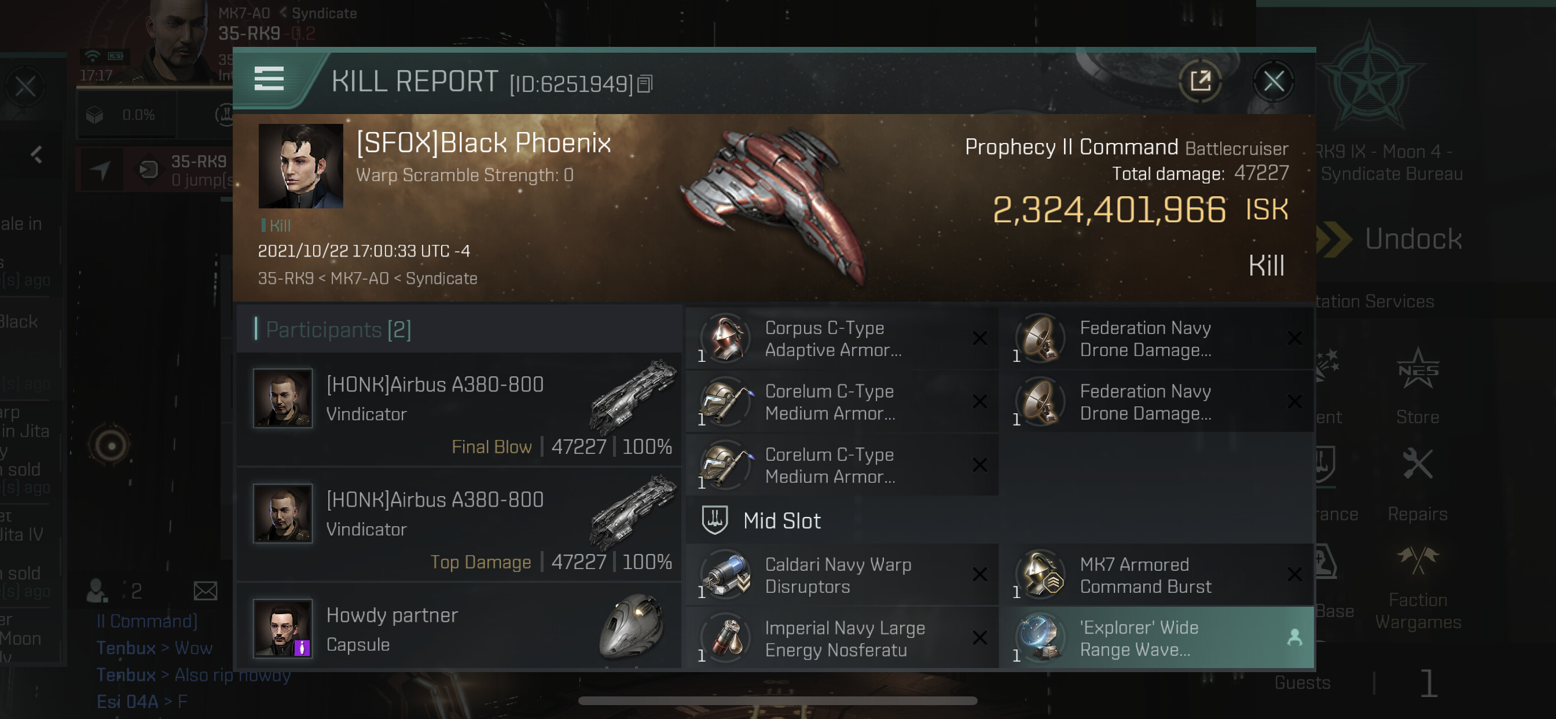Copy the kill report ID
1556x719 pixels.
click(645, 84)
